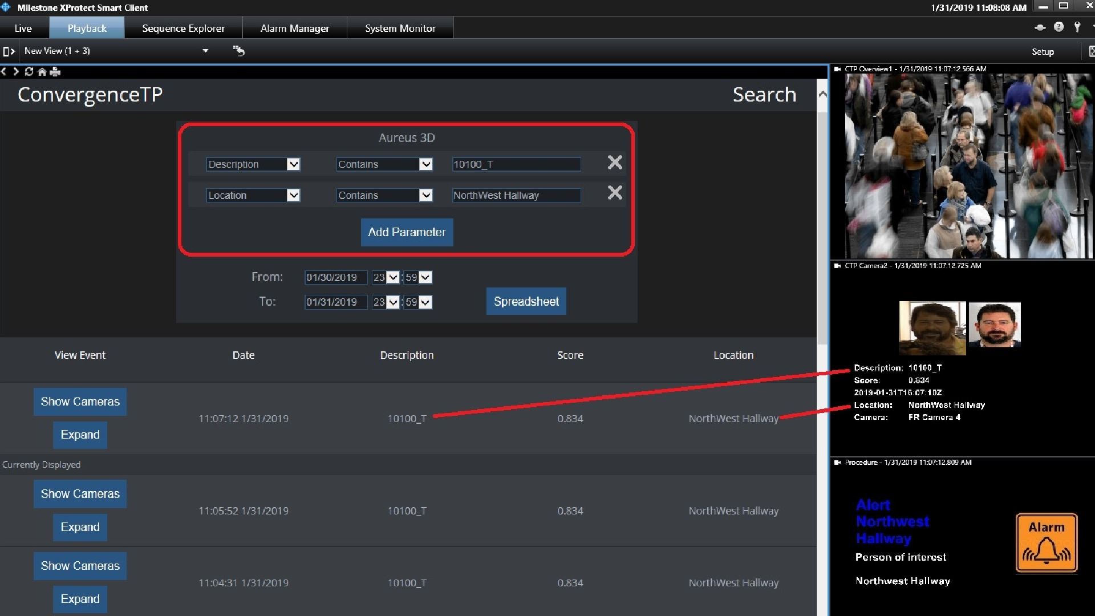Click the scrollbar up arrow
1095x616 pixels.
822,94
